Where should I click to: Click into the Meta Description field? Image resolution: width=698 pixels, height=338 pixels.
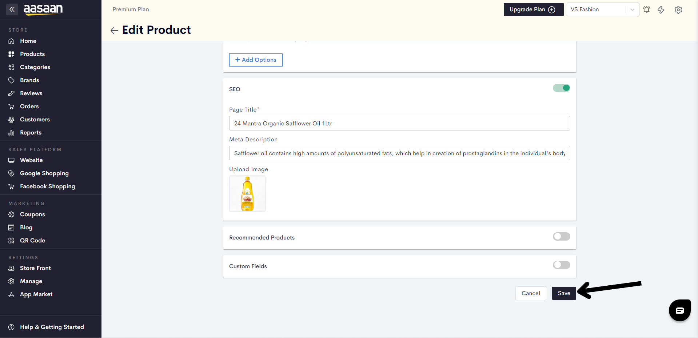[400, 153]
